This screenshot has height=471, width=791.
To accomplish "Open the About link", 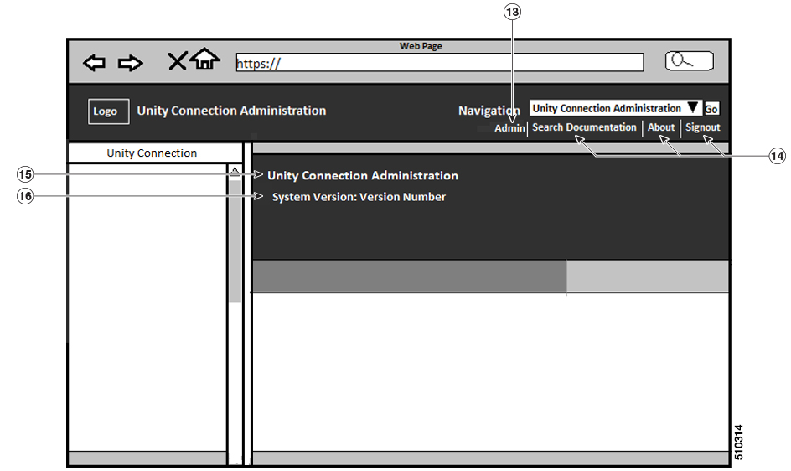I will [661, 127].
